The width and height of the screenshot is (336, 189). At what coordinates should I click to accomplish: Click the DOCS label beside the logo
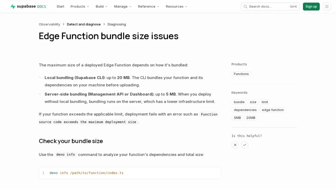click(42, 6)
